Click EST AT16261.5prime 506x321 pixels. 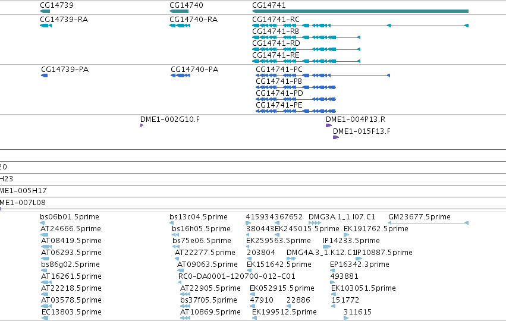71,276
